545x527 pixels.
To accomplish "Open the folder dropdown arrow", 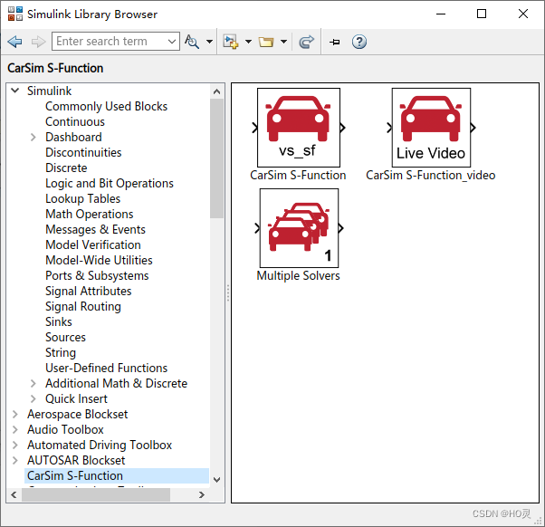I will [283, 42].
